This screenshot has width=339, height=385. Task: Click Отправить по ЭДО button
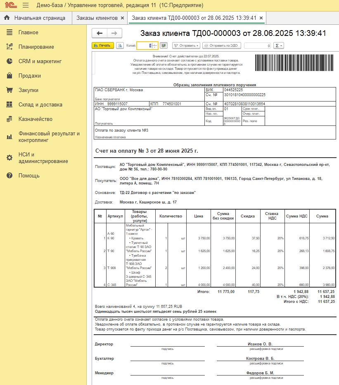pyautogui.click(x=222, y=45)
